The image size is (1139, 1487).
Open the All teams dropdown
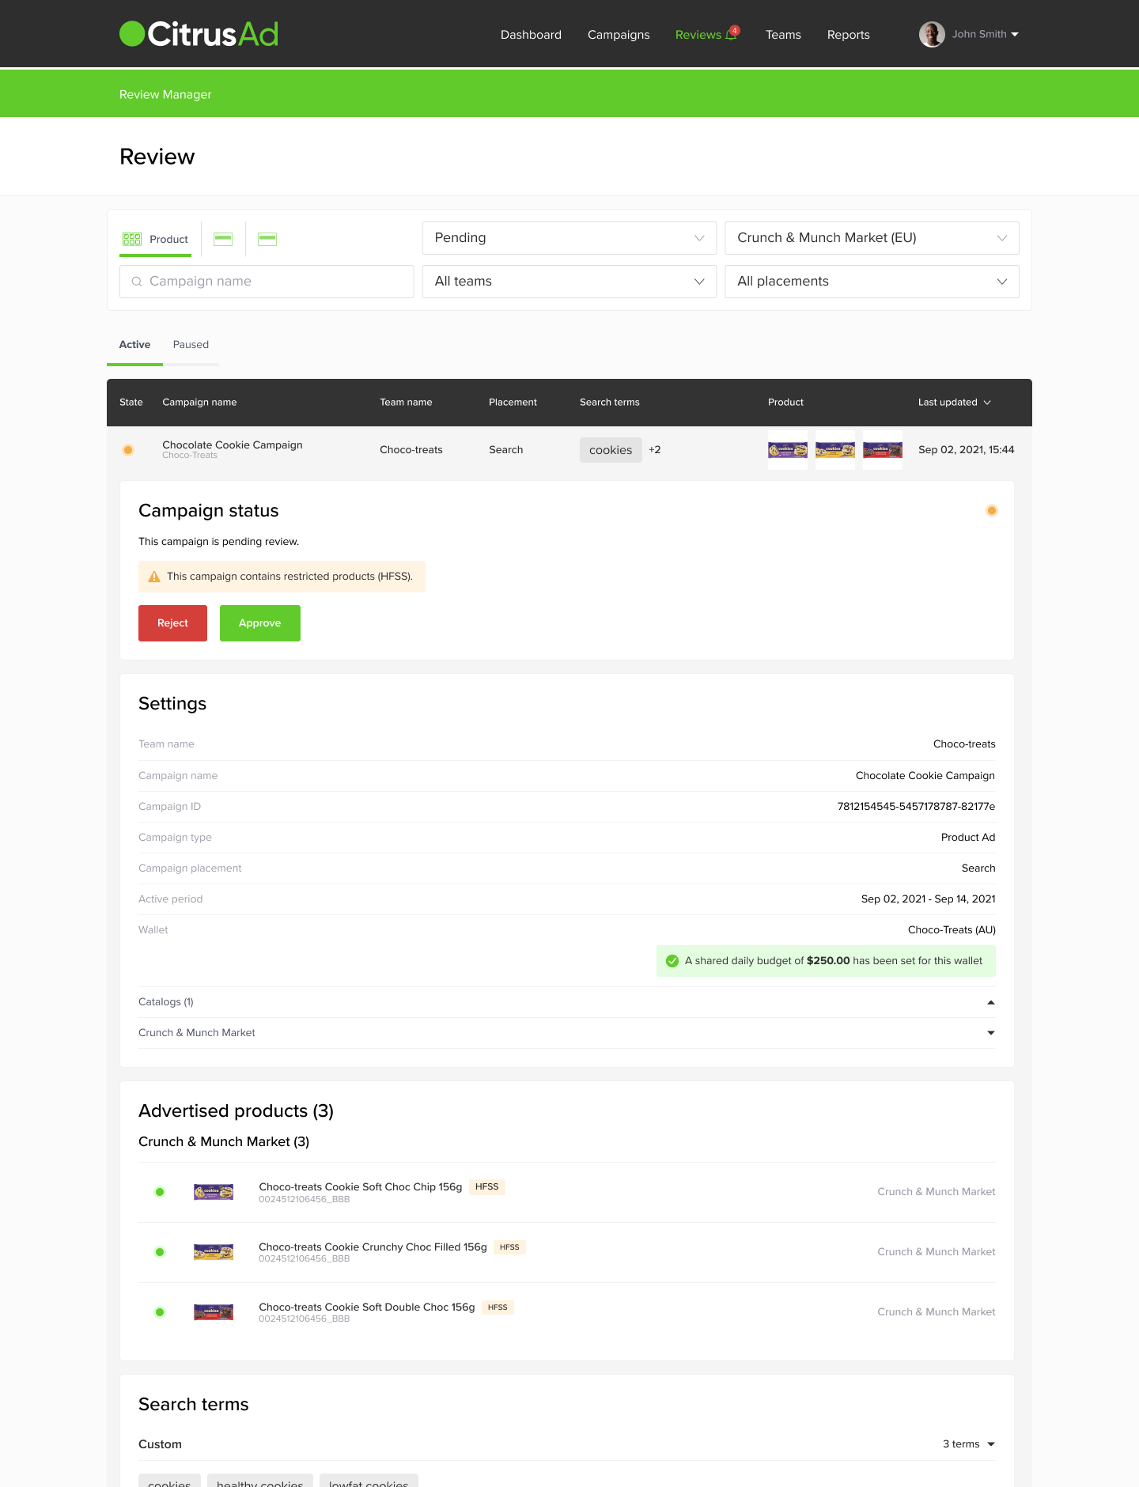pos(569,282)
